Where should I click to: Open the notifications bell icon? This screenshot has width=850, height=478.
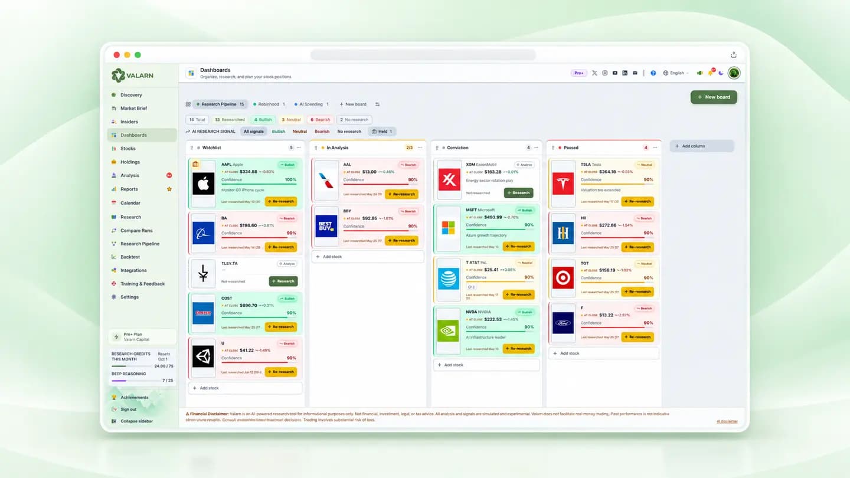[x=711, y=73]
